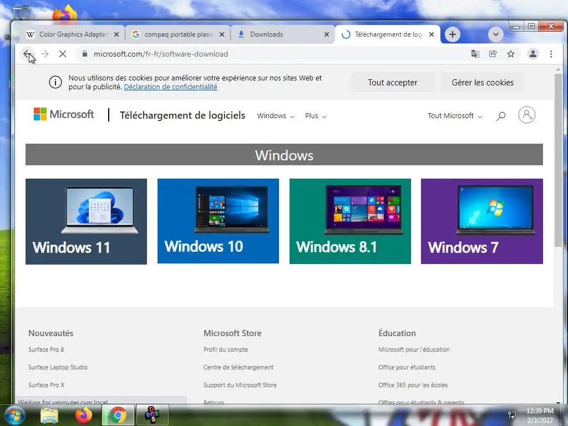Open Microsoft pour l'éducation link
Image resolution: width=568 pixels, height=426 pixels.
pyautogui.click(x=414, y=349)
